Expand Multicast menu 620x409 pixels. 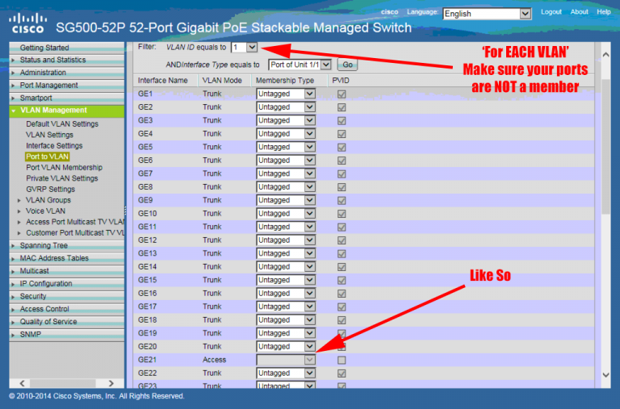click(66, 271)
